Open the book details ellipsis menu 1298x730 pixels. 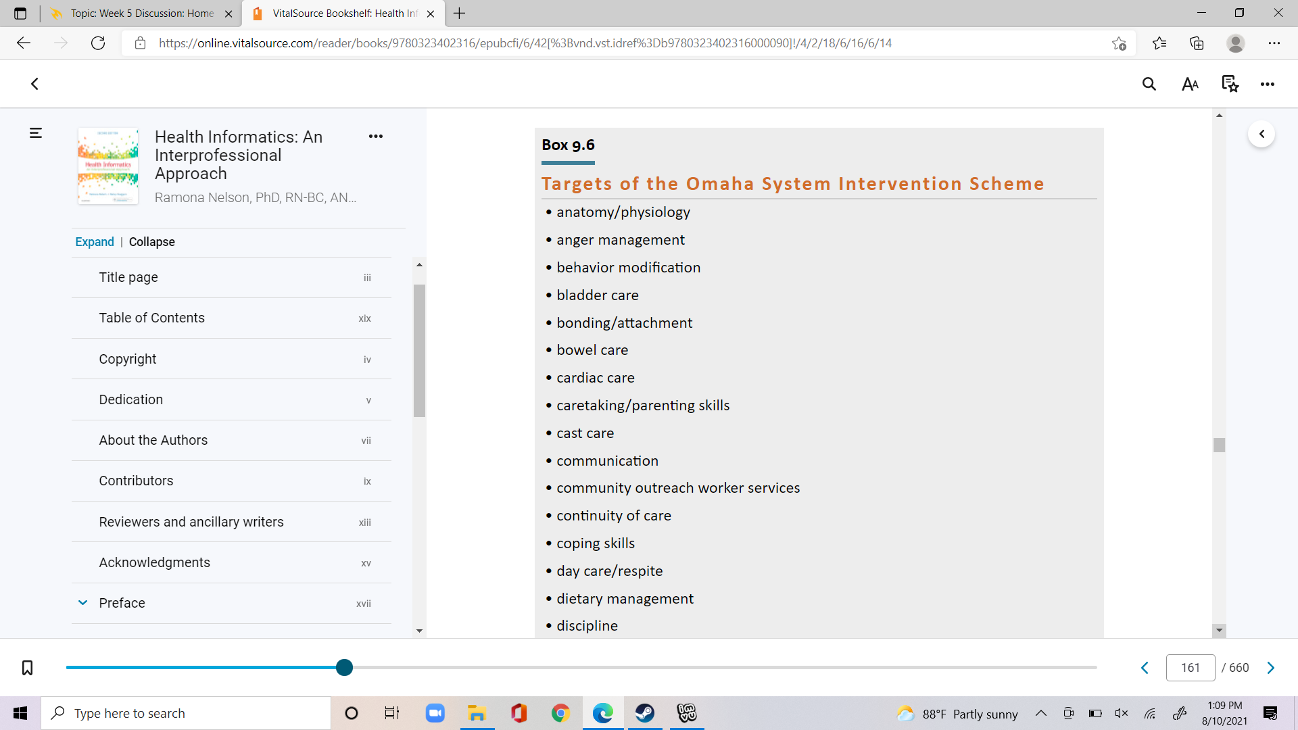click(x=376, y=137)
